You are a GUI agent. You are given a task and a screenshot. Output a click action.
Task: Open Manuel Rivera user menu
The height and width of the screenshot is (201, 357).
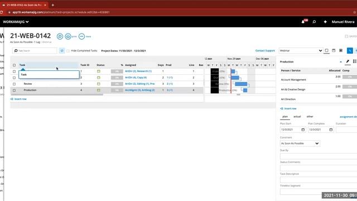click(343, 22)
